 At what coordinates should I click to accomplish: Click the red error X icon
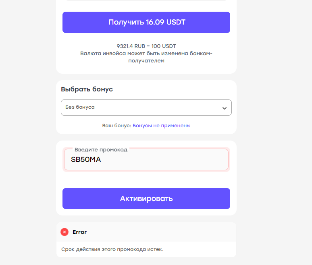(64, 232)
